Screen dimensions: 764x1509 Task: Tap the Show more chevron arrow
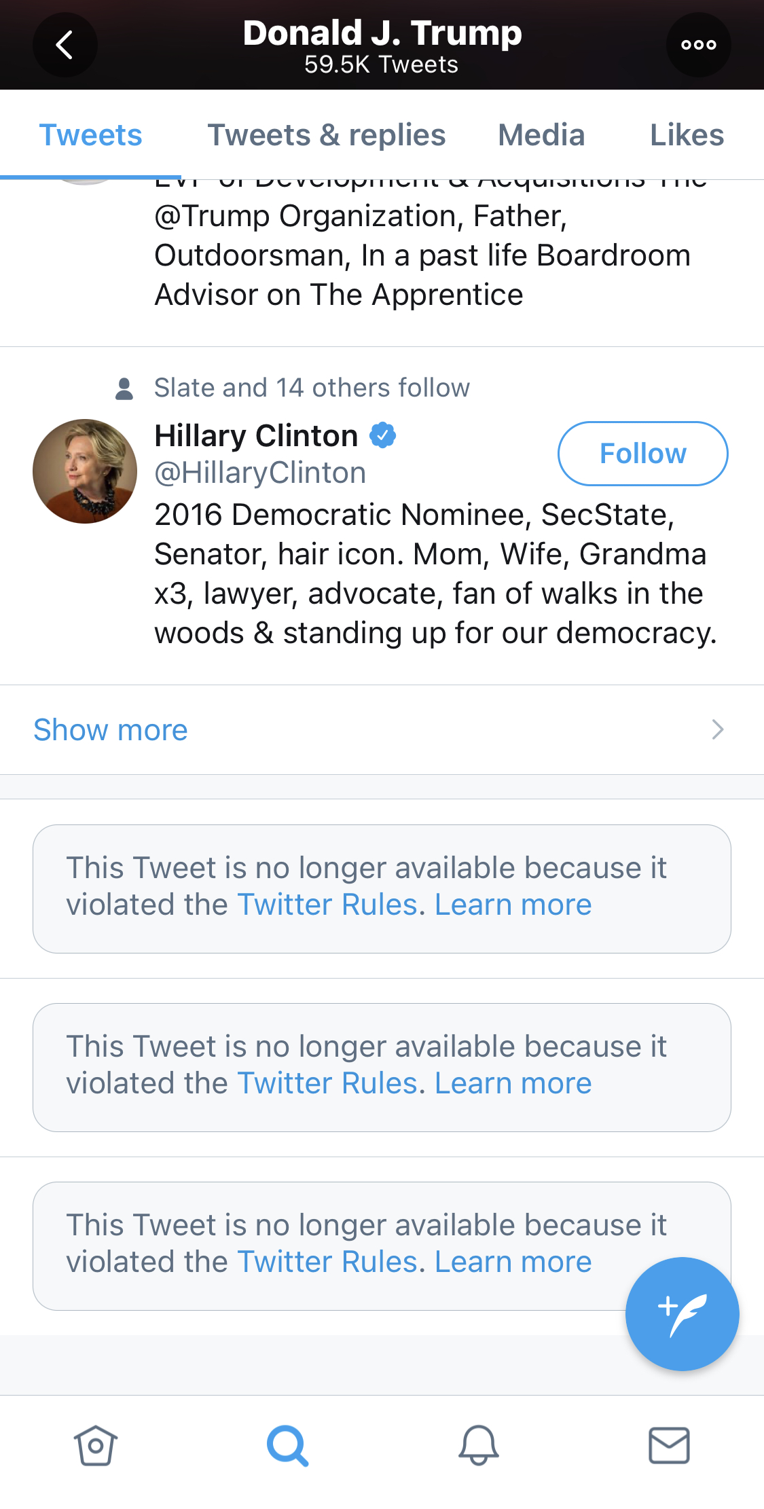(717, 729)
